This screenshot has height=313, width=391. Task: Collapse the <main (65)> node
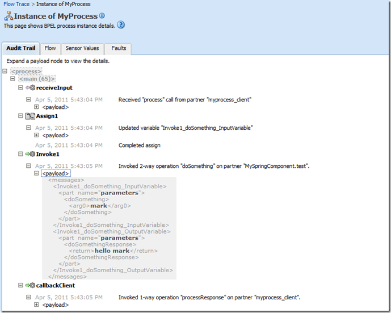tap(13, 79)
